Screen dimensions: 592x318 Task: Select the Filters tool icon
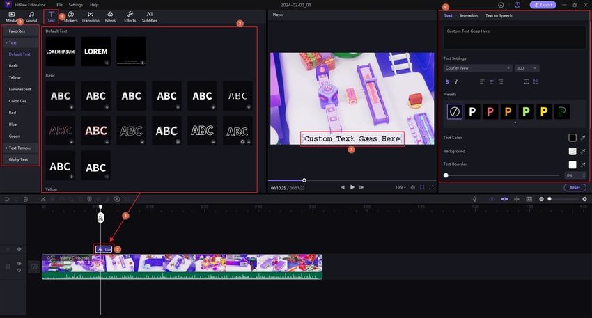point(110,16)
